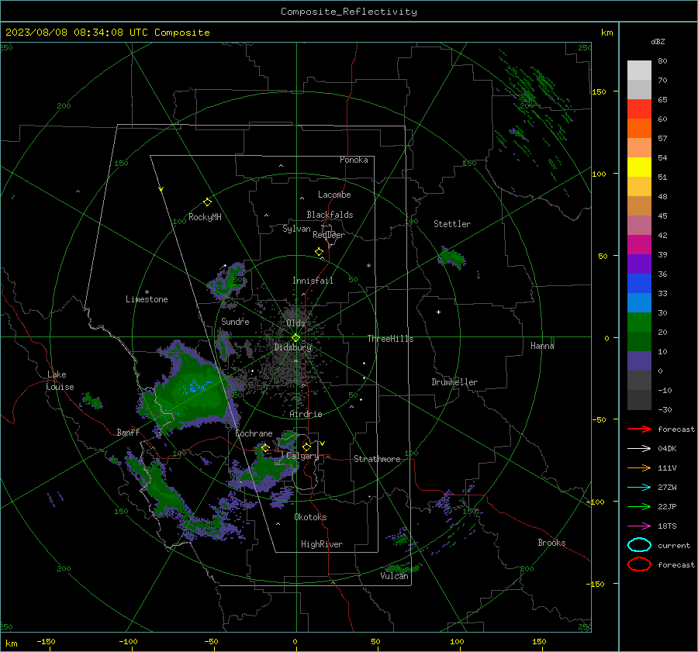Click the RockyMH label
This screenshot has height=652, width=698.
205,217
